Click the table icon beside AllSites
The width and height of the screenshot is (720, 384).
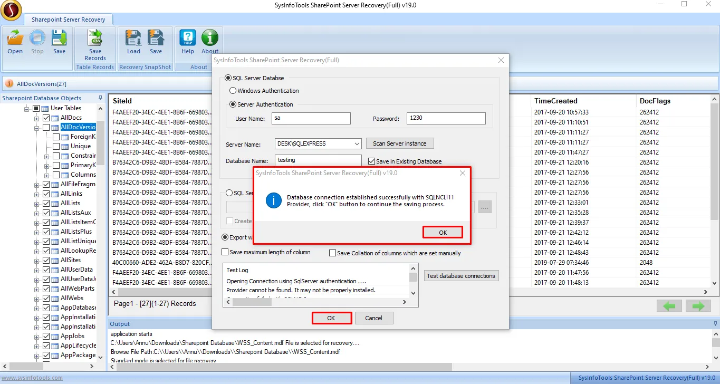[55, 260]
